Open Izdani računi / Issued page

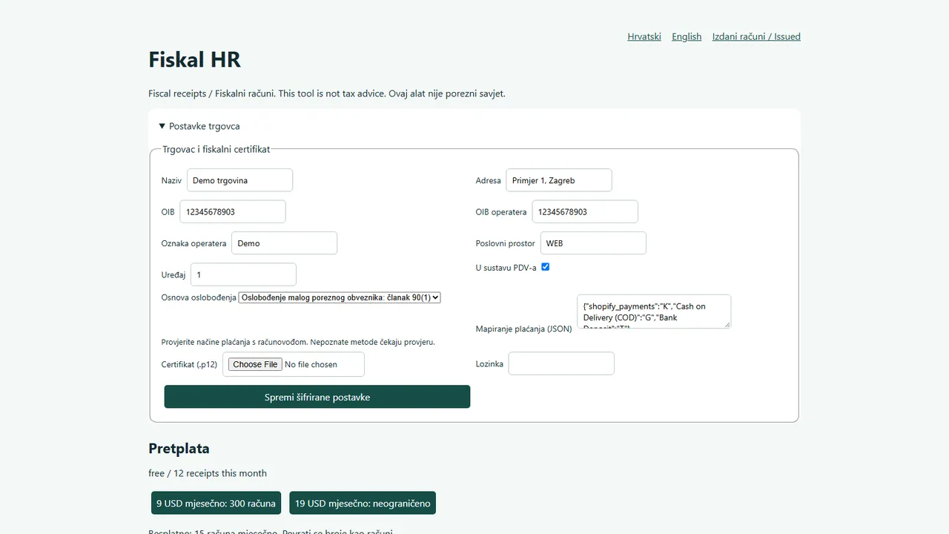point(756,36)
